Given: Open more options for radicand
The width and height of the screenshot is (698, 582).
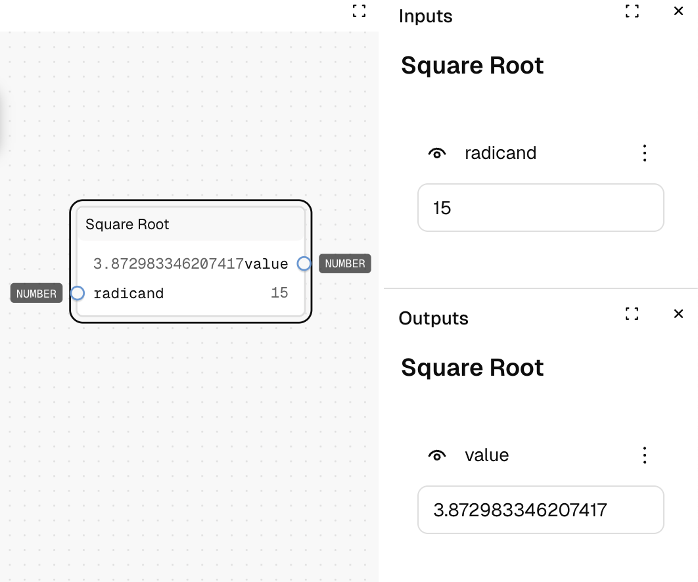Looking at the screenshot, I should (645, 153).
